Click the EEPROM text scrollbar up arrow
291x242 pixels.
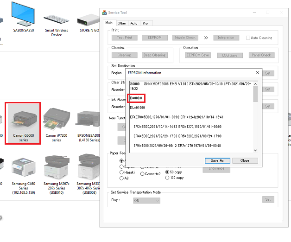point(256,84)
